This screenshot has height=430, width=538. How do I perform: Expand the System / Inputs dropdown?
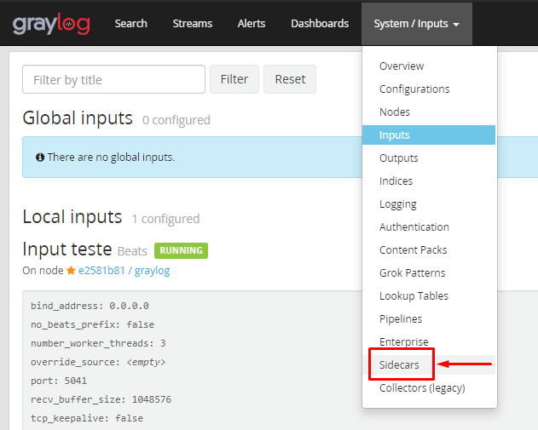[x=416, y=24]
